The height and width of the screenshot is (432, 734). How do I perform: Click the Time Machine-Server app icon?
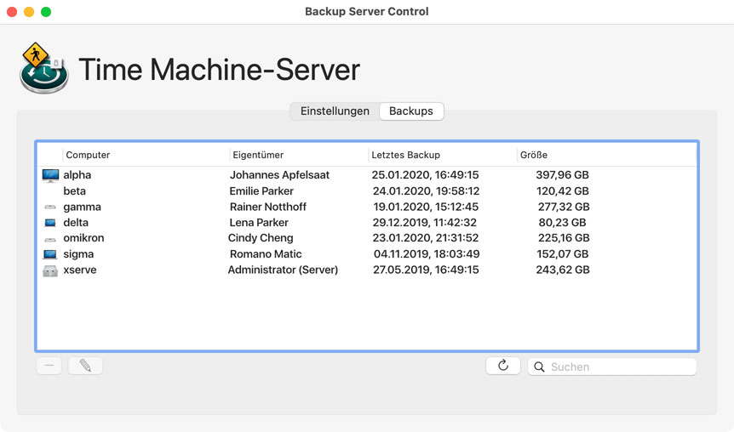pyautogui.click(x=44, y=68)
